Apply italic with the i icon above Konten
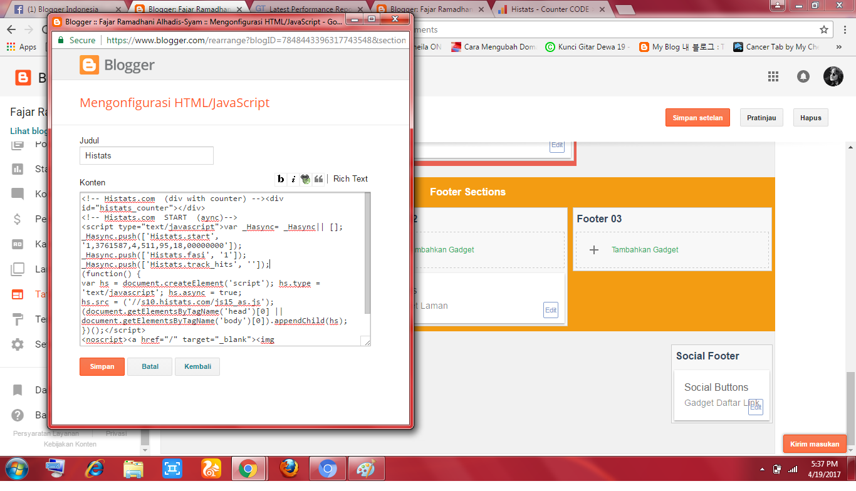Image resolution: width=856 pixels, height=491 pixels. pos(293,179)
